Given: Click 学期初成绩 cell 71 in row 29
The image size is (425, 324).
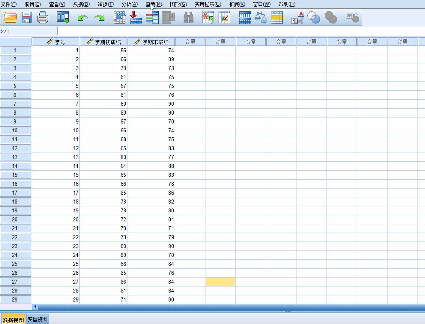Looking at the screenshot, I should tap(103, 299).
